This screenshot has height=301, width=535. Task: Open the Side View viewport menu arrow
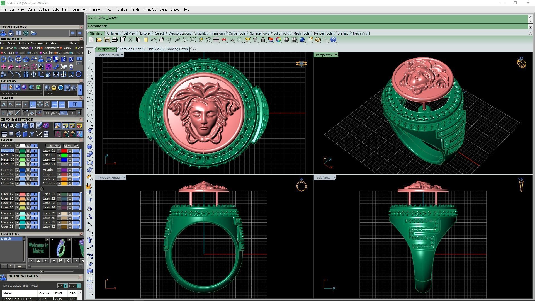[x=334, y=178]
